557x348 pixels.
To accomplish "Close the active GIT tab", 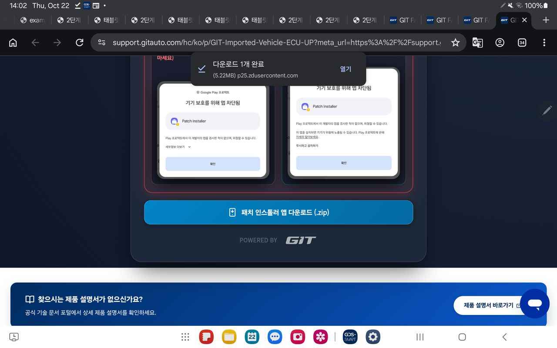I will tap(524, 20).
